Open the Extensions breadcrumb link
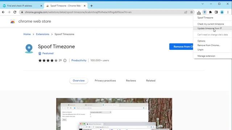 [x=43, y=34]
